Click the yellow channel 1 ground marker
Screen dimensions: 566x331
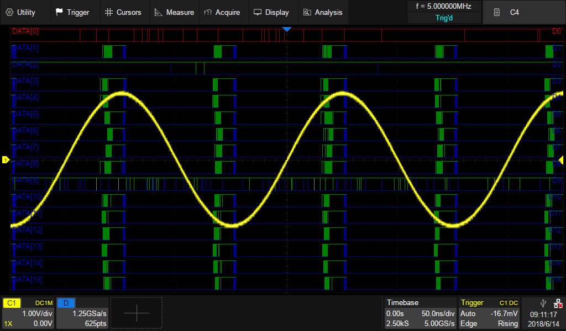[6, 160]
